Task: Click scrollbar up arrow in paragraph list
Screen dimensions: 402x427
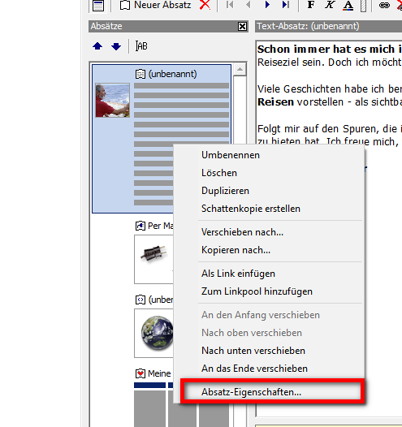Action: [240, 69]
